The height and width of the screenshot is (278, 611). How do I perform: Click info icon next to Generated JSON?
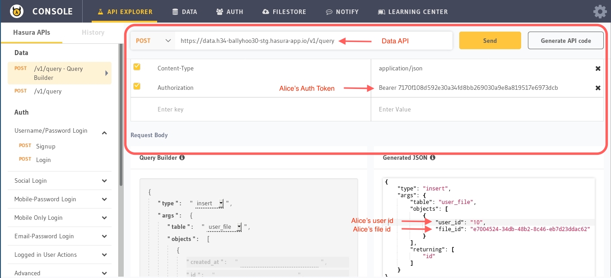tap(432, 158)
